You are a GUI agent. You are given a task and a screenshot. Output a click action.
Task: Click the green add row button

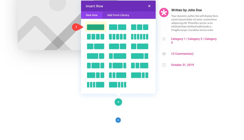pyautogui.click(x=118, y=102)
